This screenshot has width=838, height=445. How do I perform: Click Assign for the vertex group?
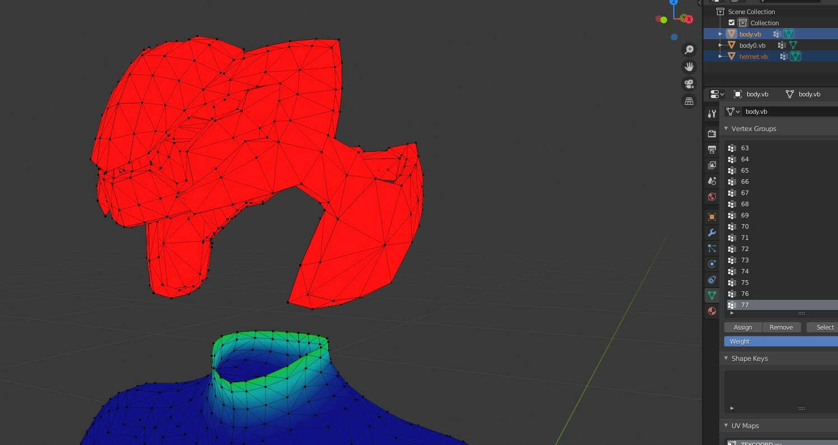743,327
